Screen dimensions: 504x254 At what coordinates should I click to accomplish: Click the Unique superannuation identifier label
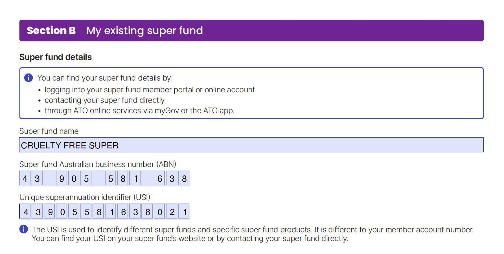pyautogui.click(x=85, y=197)
